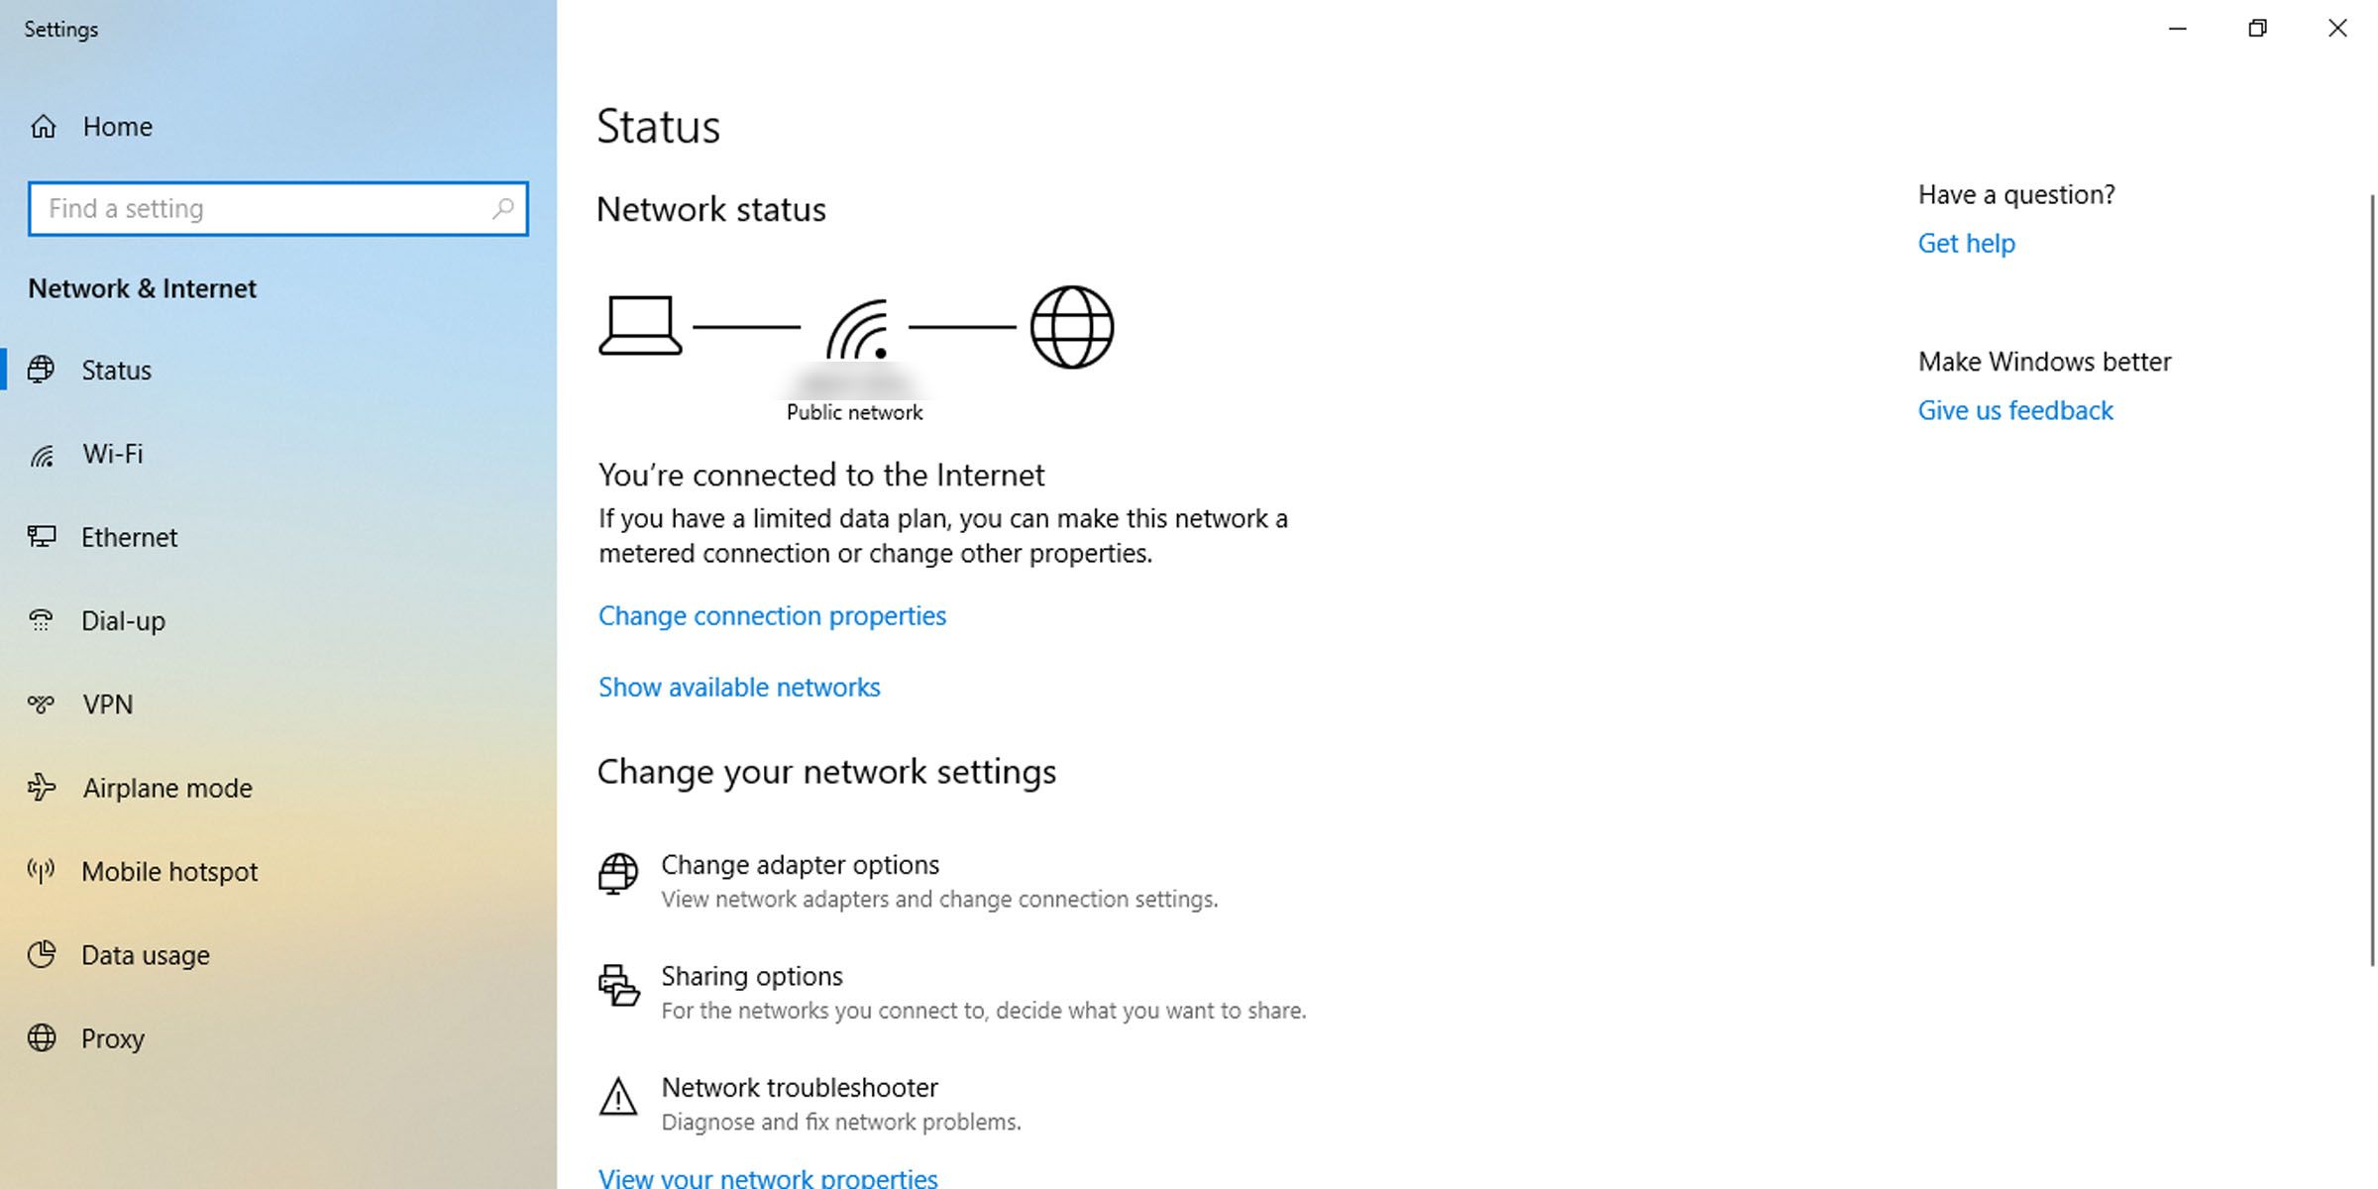Open Dial-up via its sidebar icon
This screenshot has width=2378, height=1189.
click(x=42, y=621)
